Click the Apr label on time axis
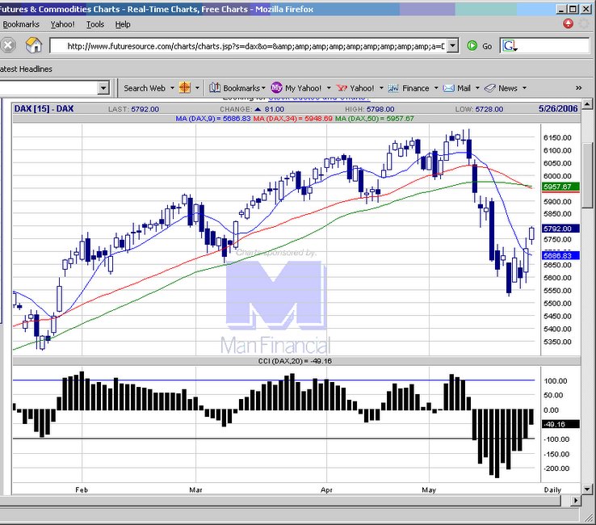 [327, 490]
